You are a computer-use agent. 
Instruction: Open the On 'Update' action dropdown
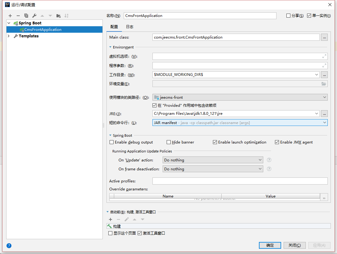pyautogui.click(x=213, y=160)
